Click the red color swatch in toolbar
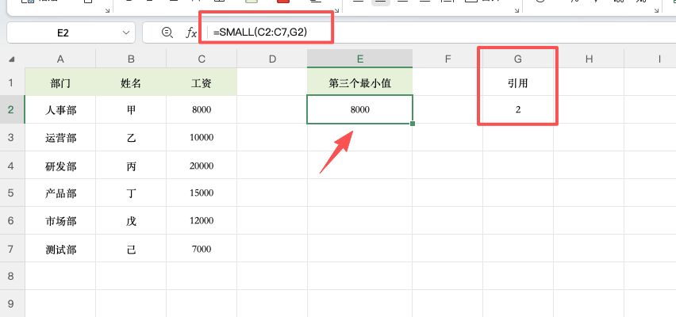This screenshot has height=317, width=676. pyautogui.click(x=282, y=2)
